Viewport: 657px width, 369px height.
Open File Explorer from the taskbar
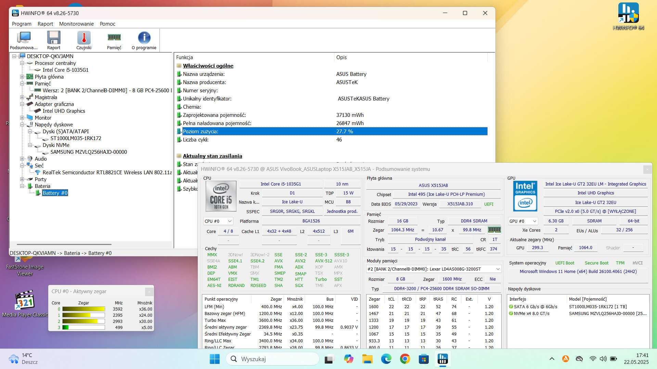pos(367,359)
